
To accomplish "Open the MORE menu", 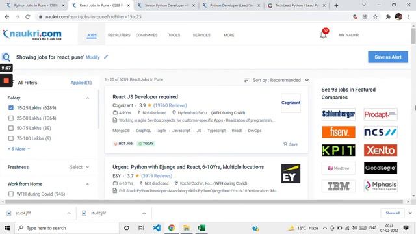I will tap(229, 35).
